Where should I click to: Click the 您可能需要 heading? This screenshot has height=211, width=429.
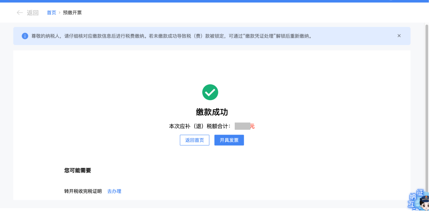pyautogui.click(x=78, y=171)
